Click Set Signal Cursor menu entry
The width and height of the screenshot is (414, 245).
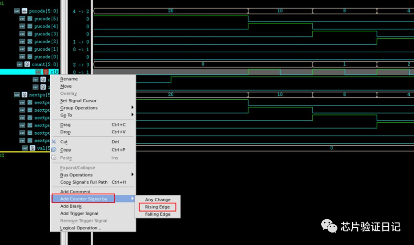tap(78, 101)
